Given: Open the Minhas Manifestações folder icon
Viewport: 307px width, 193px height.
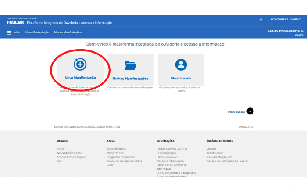Looking at the screenshot, I should (130, 65).
